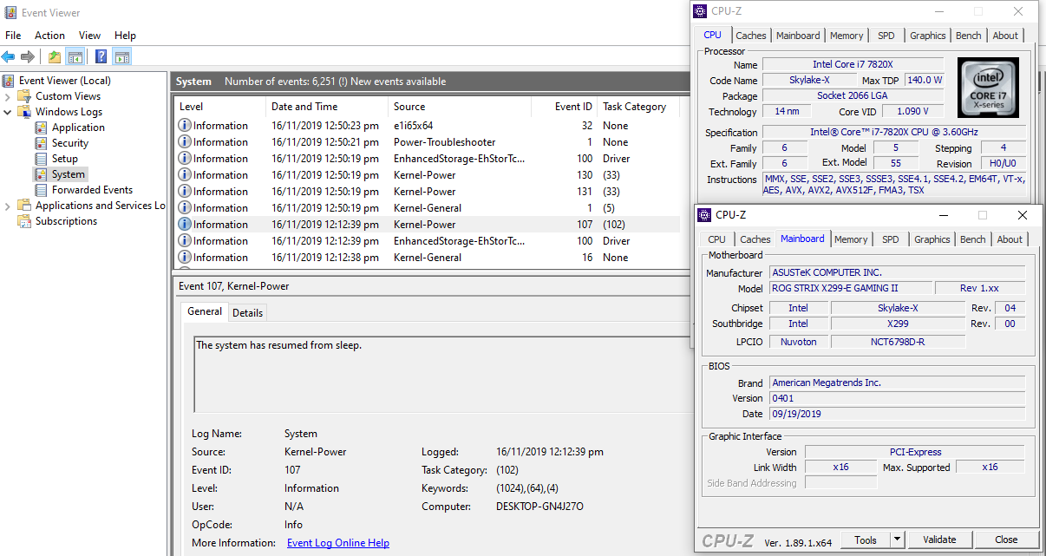Open the Tools dropdown arrow in CPU-Z

[x=898, y=540]
